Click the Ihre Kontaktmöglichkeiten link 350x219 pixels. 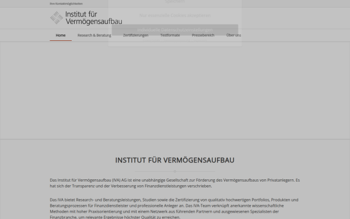pos(66,4)
